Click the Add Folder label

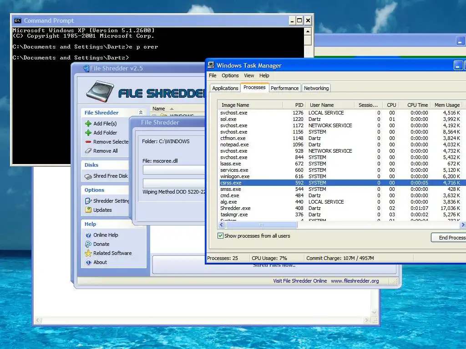point(105,133)
